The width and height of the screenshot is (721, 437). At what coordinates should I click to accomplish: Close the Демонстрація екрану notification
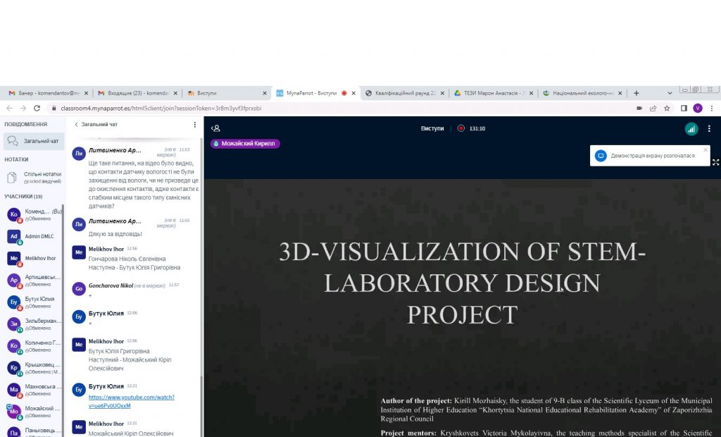click(706, 150)
